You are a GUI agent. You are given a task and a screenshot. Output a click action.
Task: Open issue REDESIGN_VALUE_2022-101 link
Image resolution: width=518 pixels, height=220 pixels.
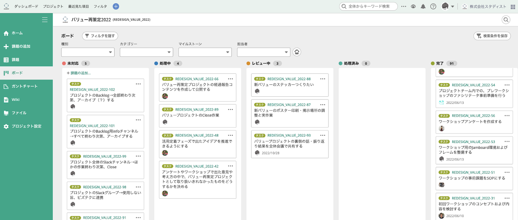click(92, 126)
